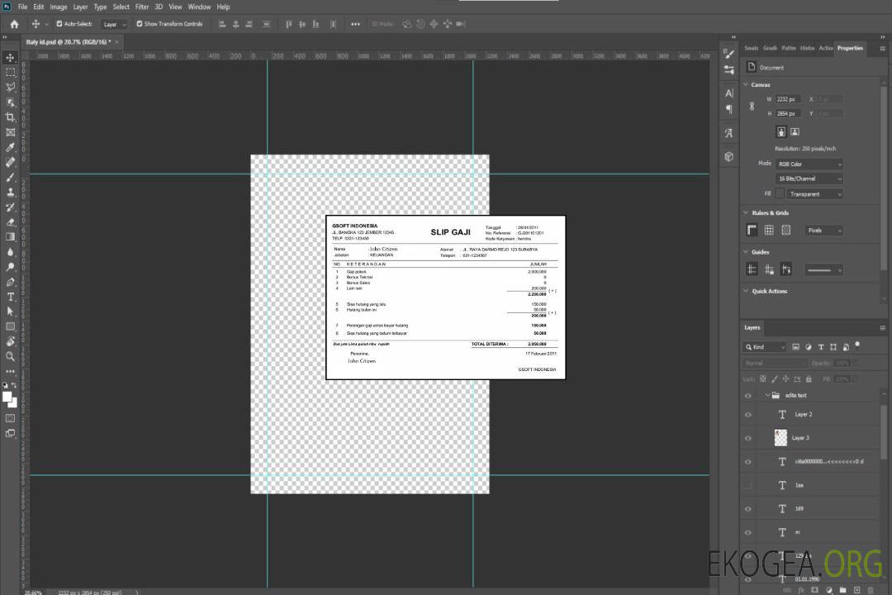
Task: Click the more options ellipsis in options bar
Action: tap(355, 24)
